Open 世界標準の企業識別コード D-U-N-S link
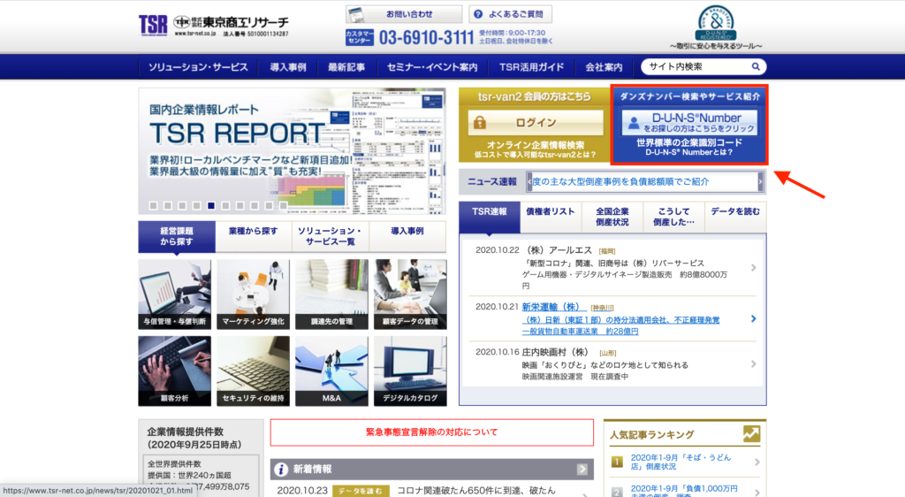Viewport: 905px width, 497px height. pos(689,147)
